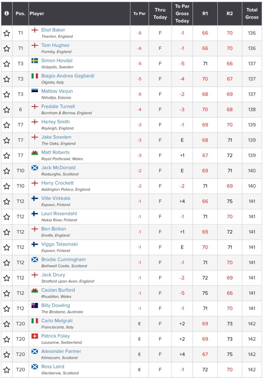
Task: Click the star icon for Billy Dowling
Action: click(x=7, y=309)
